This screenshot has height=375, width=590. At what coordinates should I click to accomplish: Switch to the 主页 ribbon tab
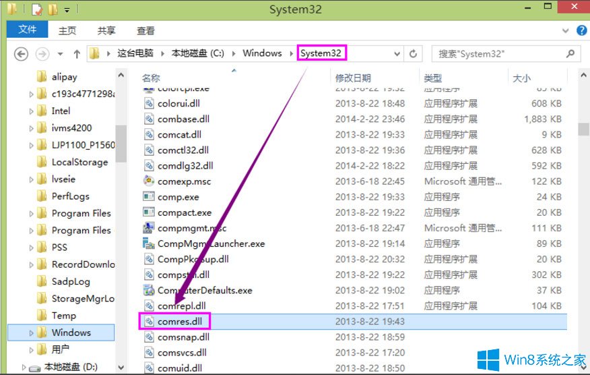point(67,30)
